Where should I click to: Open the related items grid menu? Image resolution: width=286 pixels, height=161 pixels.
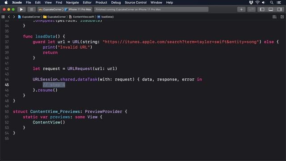3,17
